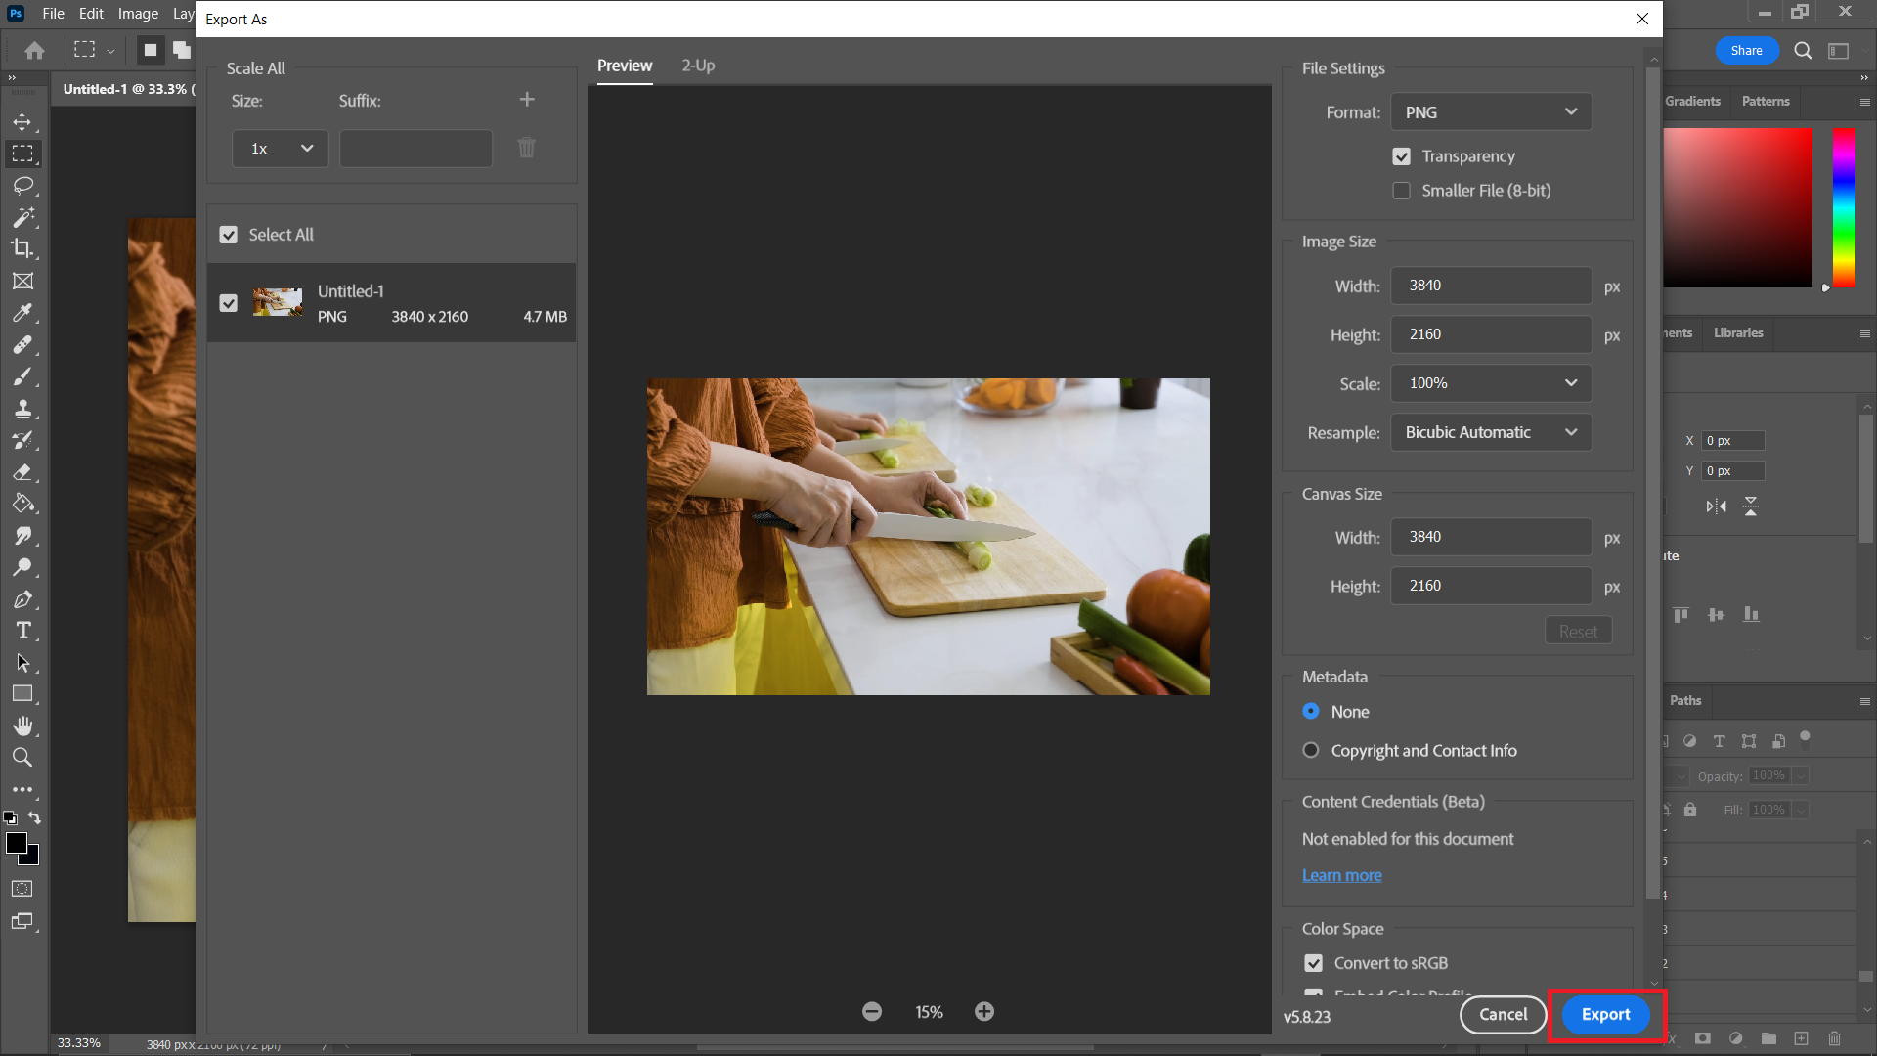Open the Format dropdown
This screenshot has width=1877, height=1056.
click(1490, 111)
